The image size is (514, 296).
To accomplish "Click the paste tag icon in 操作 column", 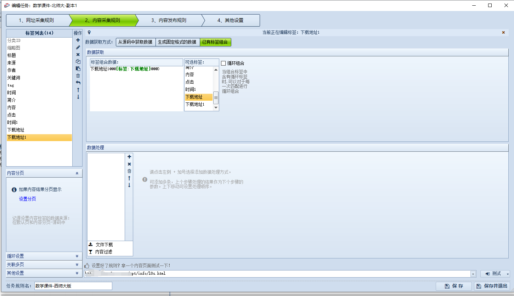I will pos(78,68).
